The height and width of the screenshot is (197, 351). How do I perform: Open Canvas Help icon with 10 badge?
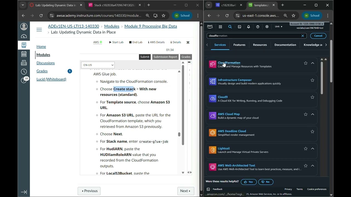[24, 80]
